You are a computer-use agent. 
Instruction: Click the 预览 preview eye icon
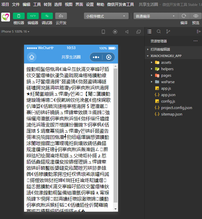point(196,16)
